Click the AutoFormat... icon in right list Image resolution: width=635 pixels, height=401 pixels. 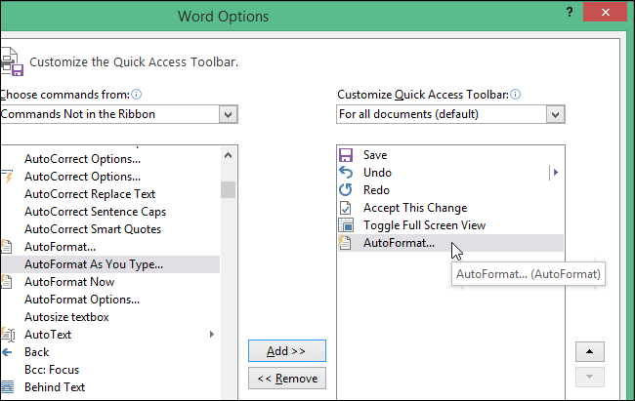(345, 243)
